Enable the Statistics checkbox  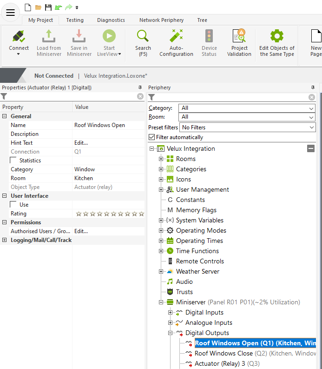pyautogui.click(x=13, y=160)
